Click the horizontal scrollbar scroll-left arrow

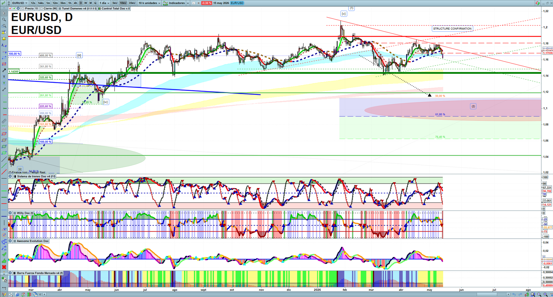coord(44,294)
